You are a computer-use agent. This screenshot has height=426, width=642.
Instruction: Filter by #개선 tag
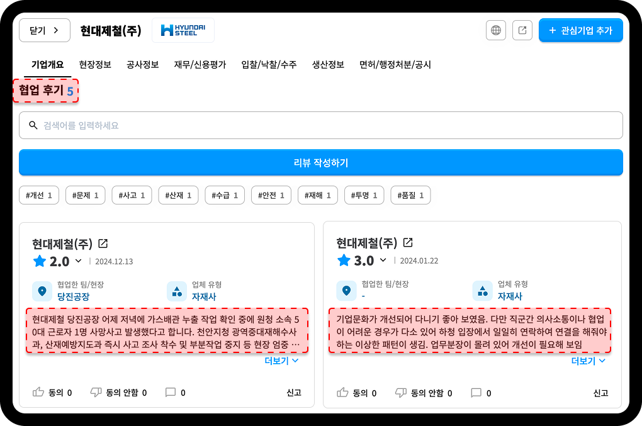[39, 195]
